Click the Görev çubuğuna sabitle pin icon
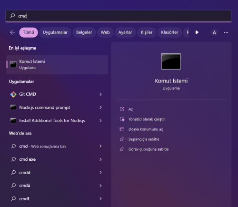The height and width of the screenshot is (207, 238). tap(122, 149)
